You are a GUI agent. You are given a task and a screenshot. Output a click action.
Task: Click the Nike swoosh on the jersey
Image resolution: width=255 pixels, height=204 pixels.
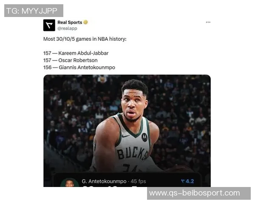126,136
